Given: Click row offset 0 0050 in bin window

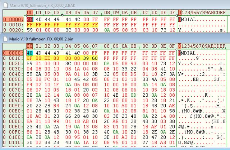Looking at the screenshot, I should tap(13, 79).
